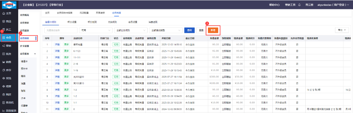Collapse the 会员报表 submenu section

35,54
